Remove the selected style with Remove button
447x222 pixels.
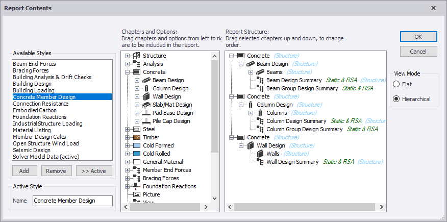point(56,171)
